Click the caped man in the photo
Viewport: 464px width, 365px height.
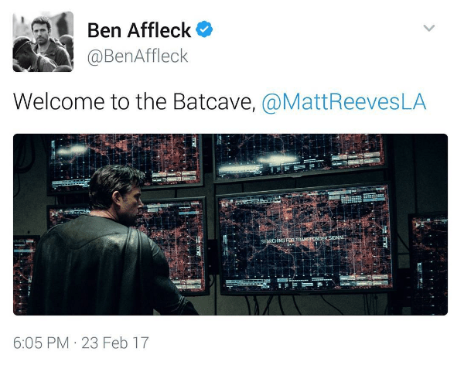[110, 243]
